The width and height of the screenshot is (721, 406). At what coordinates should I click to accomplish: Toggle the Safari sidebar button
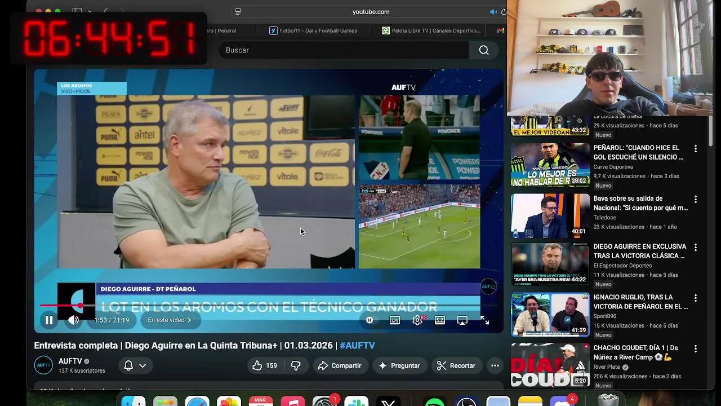point(77,11)
